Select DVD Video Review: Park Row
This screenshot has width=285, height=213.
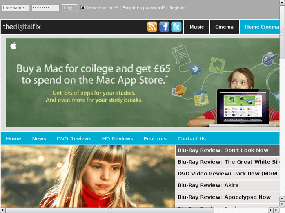coord(227,174)
